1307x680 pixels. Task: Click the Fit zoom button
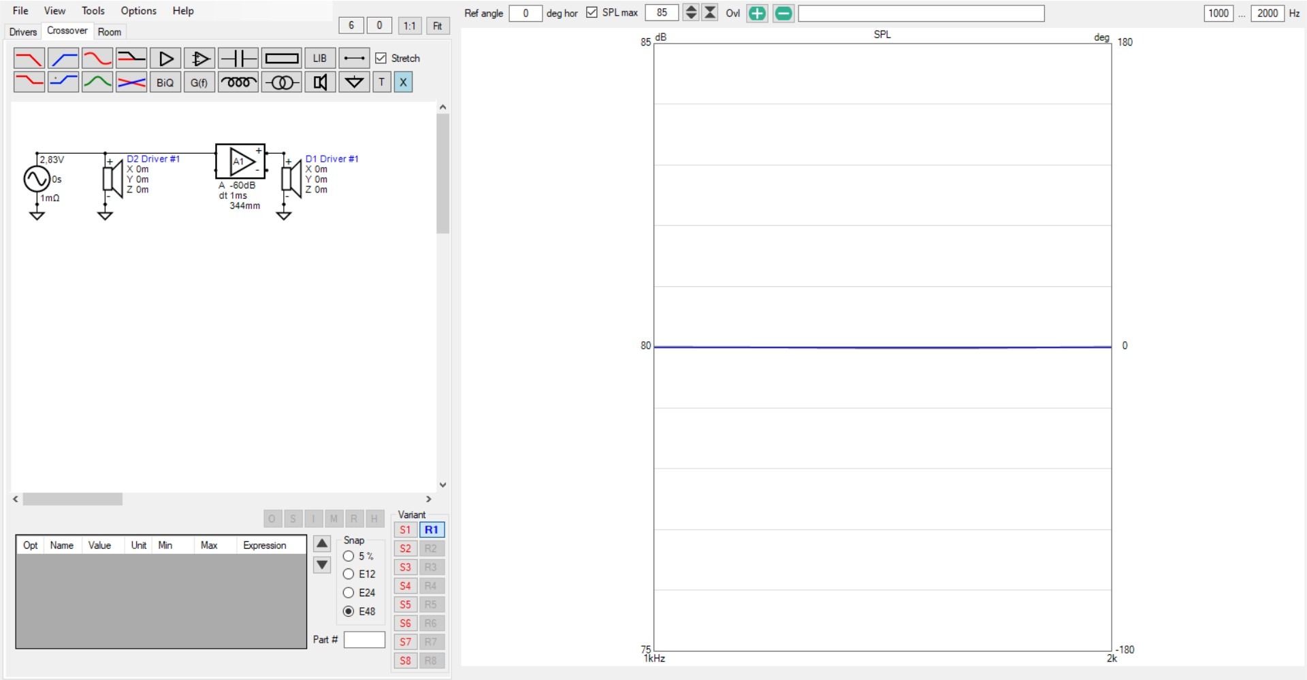tap(438, 26)
